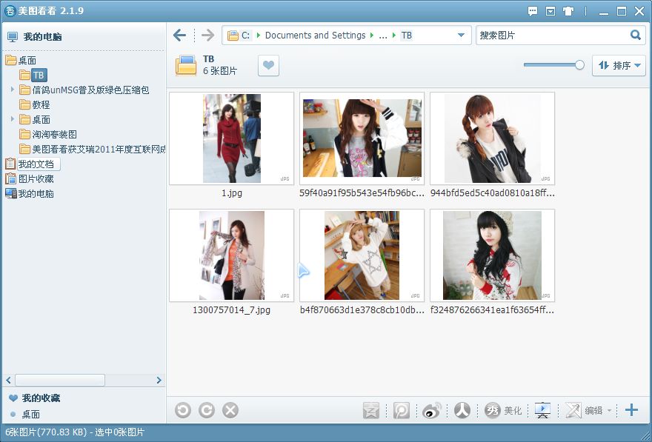Share to Renren icon

tap(462, 410)
